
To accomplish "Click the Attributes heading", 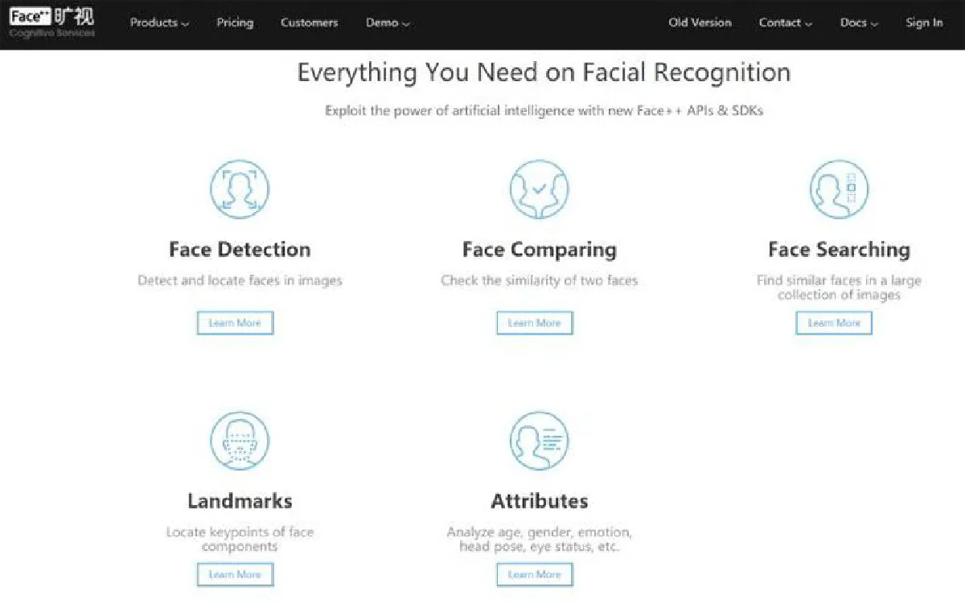I will (x=539, y=501).
